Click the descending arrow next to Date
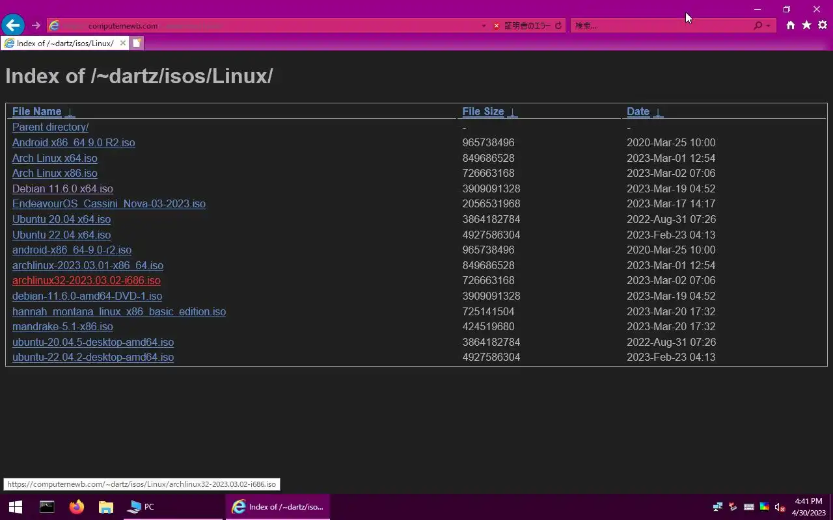 (x=658, y=112)
